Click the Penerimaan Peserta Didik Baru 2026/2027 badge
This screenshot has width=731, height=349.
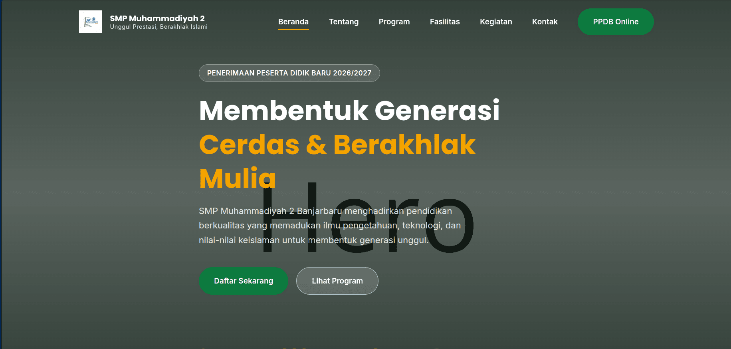click(289, 73)
